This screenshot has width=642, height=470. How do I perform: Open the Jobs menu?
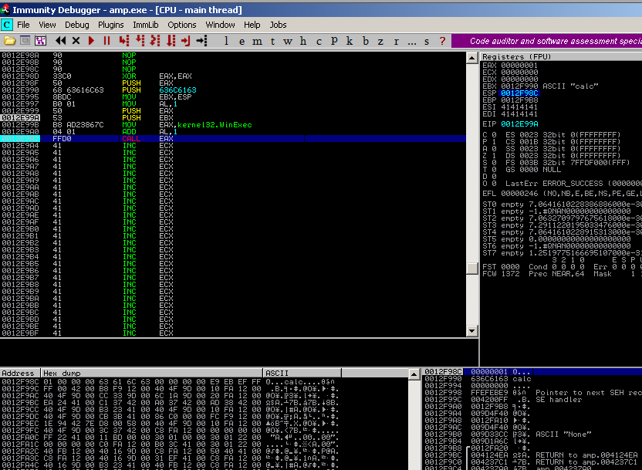tap(278, 25)
